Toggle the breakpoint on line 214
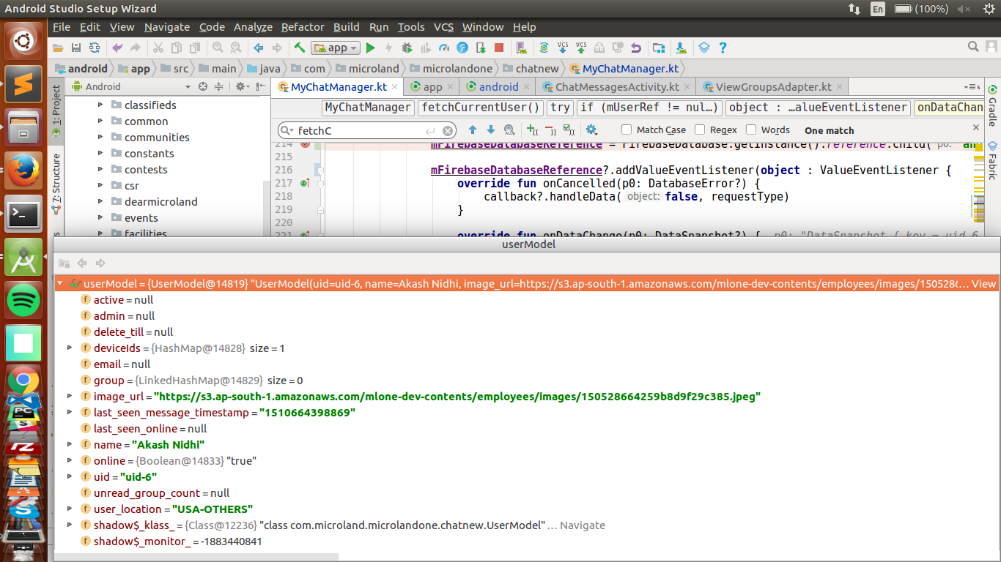Viewport: 1001px width, 562px height. pos(306,146)
